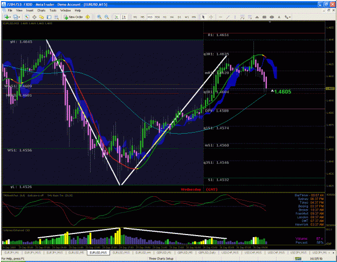Switch to the EURUSD,H4 chart tab

coord(143,252)
